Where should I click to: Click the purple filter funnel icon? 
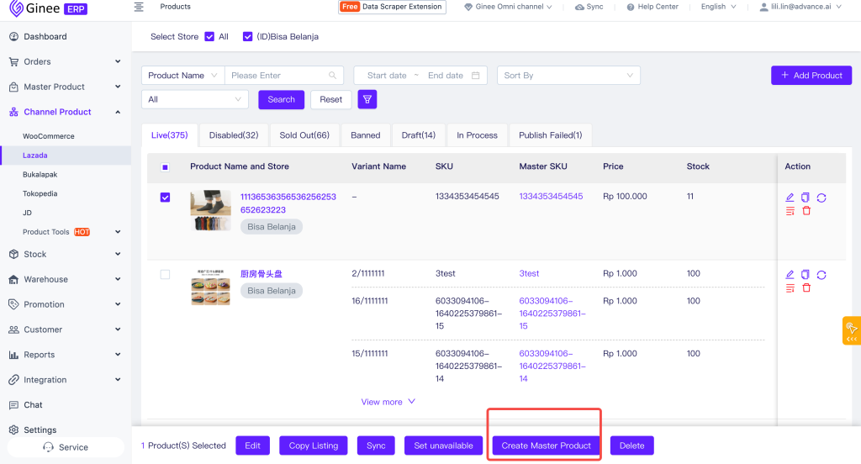tap(367, 99)
